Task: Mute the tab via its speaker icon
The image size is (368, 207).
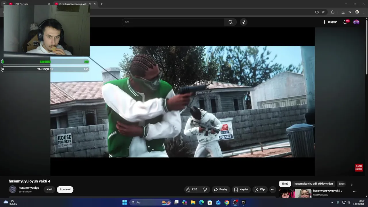Action: [x=90, y=4]
